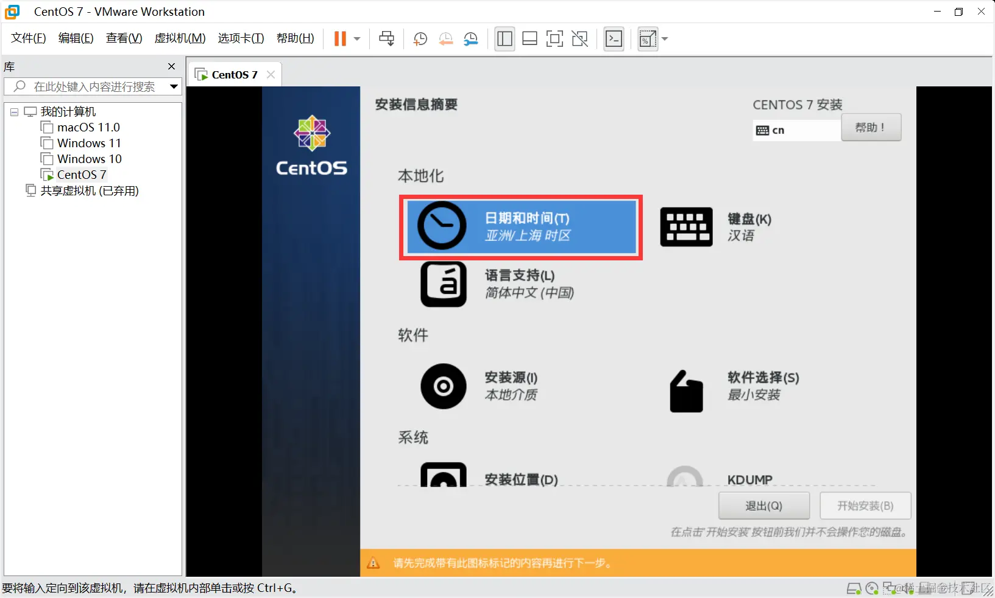
Task: Expand the stretch display options arrow
Action: [665, 39]
